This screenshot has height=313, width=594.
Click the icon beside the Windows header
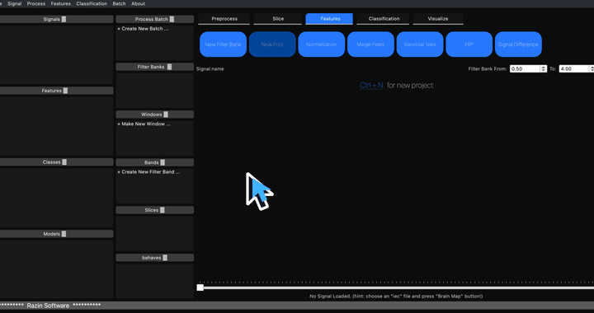[166, 114]
